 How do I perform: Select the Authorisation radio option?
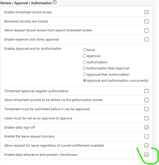[x=85, y=62]
